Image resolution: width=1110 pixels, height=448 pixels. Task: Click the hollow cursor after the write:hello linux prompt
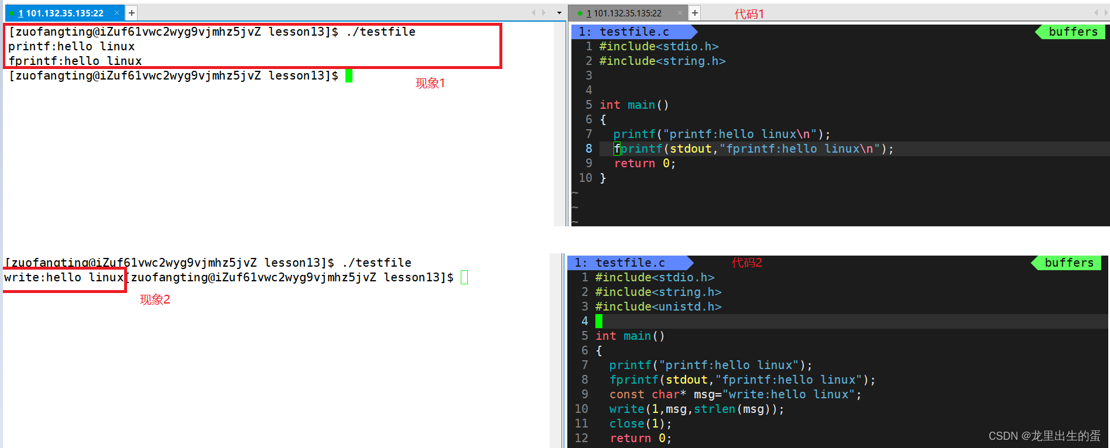point(464,277)
